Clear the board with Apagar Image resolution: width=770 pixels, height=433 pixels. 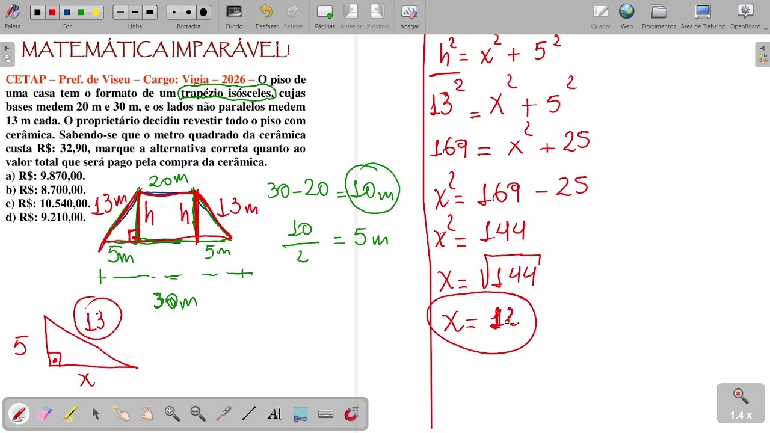(410, 16)
